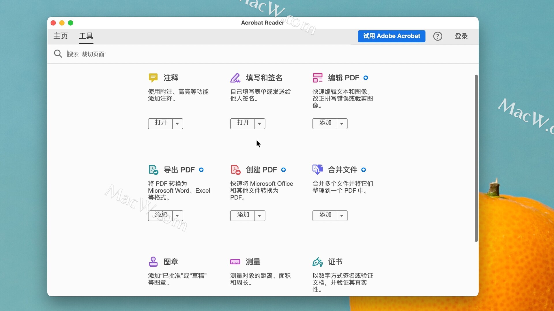Click the description 将 PDF 转换为 Microsoft Word
The width and height of the screenshot is (554, 311).
[x=179, y=191]
